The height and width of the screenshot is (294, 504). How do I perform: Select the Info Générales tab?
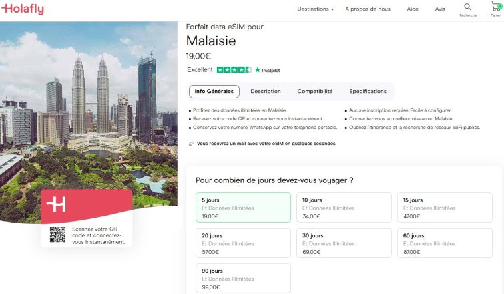coord(214,92)
